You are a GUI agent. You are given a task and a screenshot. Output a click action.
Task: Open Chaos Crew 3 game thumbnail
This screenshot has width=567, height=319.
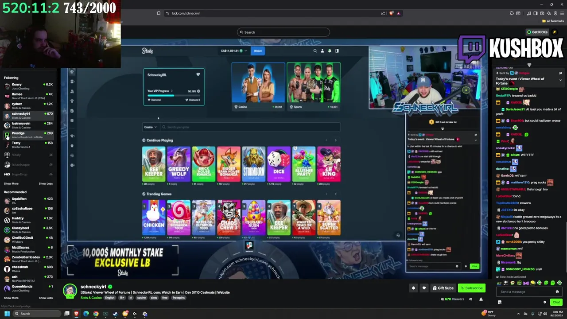pyautogui.click(x=229, y=218)
